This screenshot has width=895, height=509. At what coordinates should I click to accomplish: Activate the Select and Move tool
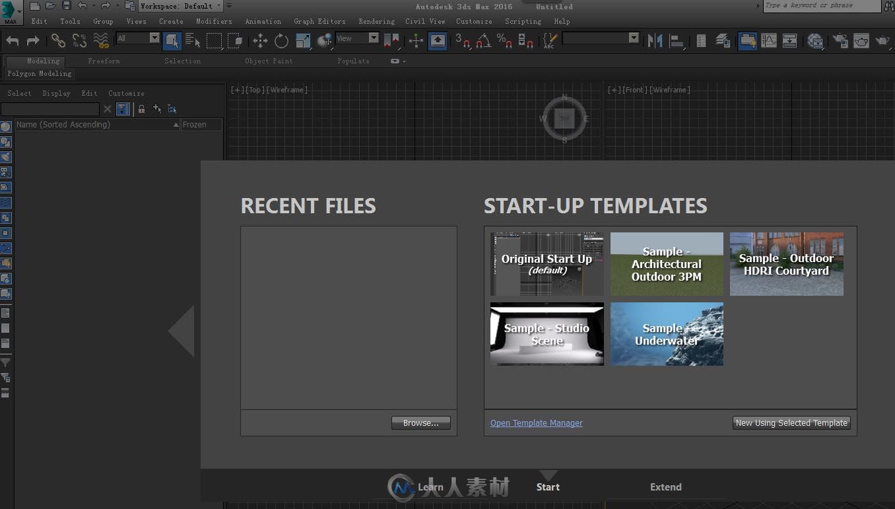tap(260, 41)
